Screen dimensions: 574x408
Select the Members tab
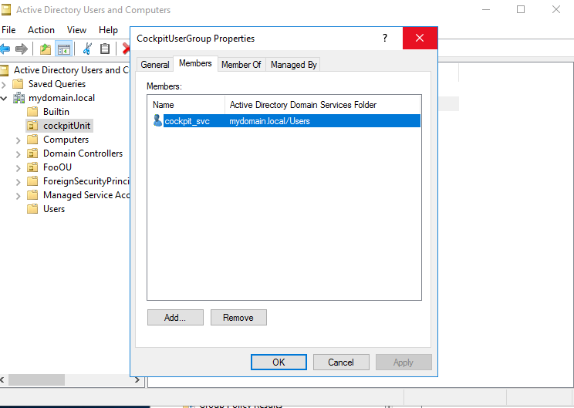[195, 63]
